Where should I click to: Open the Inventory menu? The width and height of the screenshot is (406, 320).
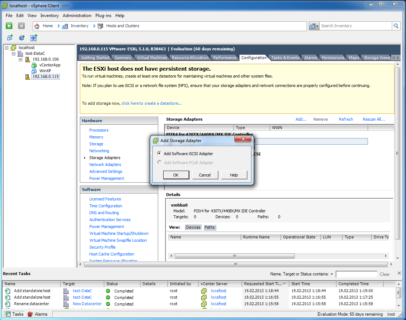click(x=49, y=16)
